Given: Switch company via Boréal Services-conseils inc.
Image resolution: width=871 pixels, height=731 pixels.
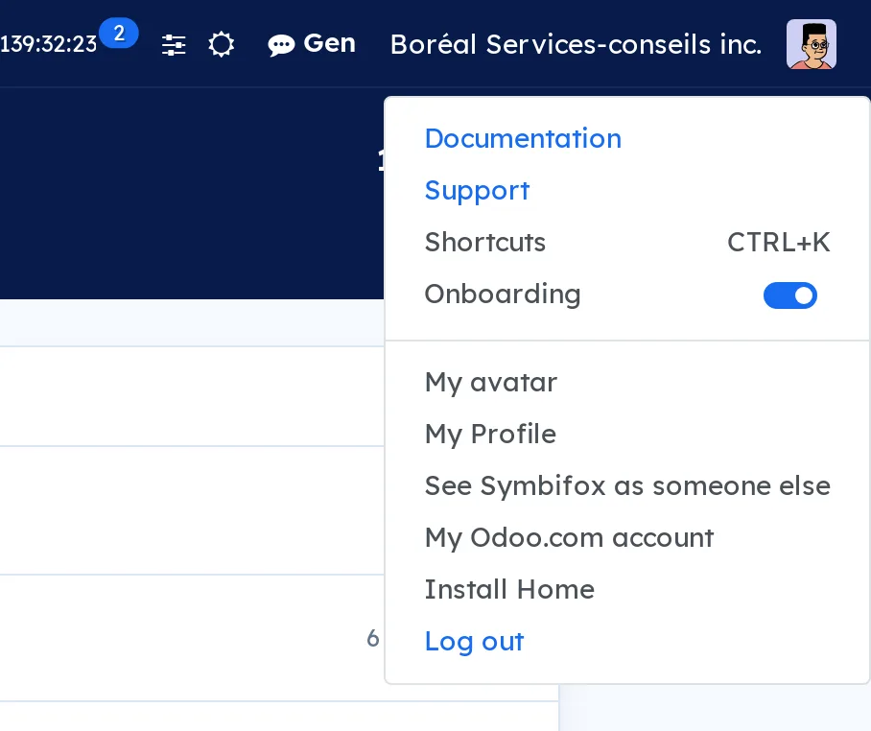Looking at the screenshot, I should (x=576, y=44).
